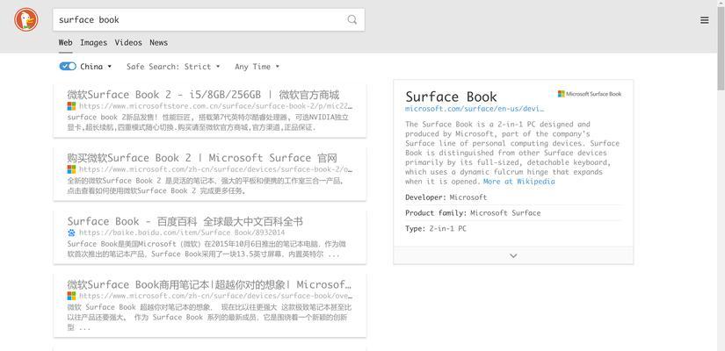Click the Surface Book description paragraph
The width and height of the screenshot is (725, 351).
click(x=512, y=153)
